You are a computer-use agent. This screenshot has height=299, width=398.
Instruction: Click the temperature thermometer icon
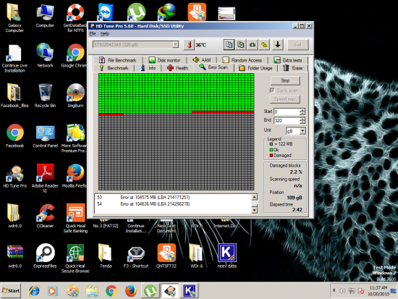tap(189, 45)
